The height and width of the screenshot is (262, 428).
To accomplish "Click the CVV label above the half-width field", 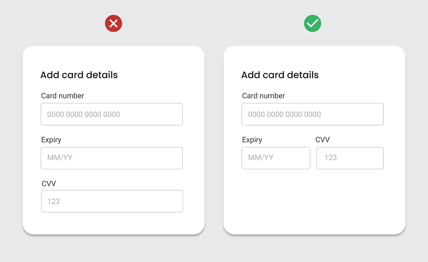I will [x=323, y=140].
